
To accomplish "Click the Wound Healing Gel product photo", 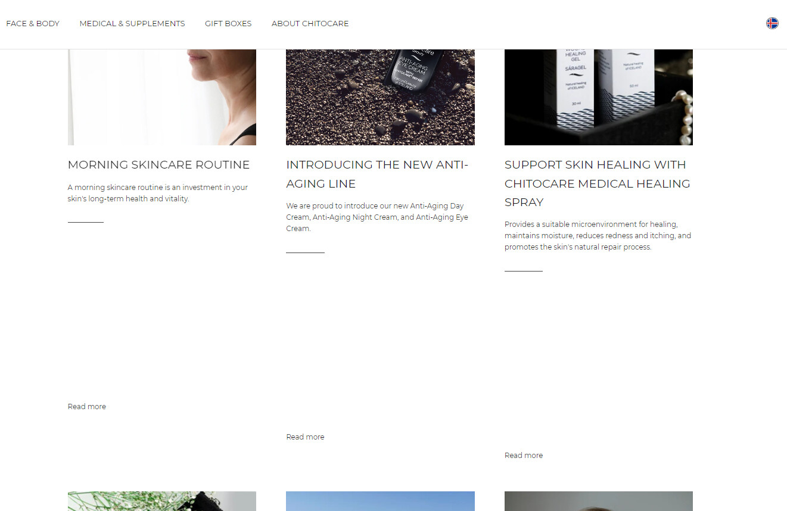I will coord(599,97).
